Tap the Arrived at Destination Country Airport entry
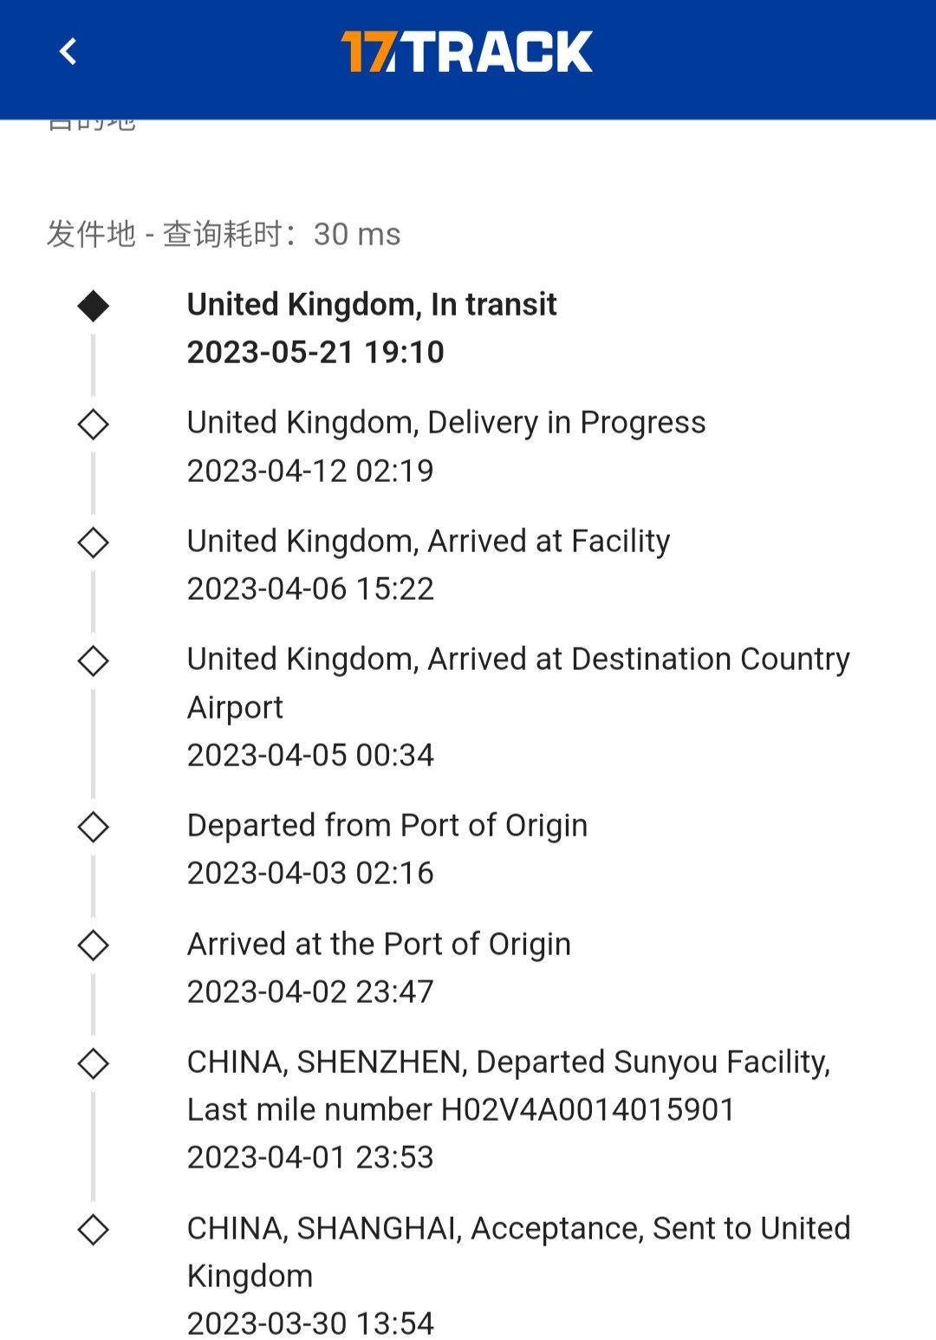 pyautogui.click(x=518, y=683)
